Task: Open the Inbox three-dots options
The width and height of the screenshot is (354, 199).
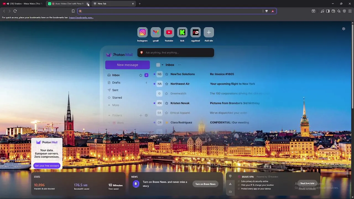Action: tap(179, 65)
